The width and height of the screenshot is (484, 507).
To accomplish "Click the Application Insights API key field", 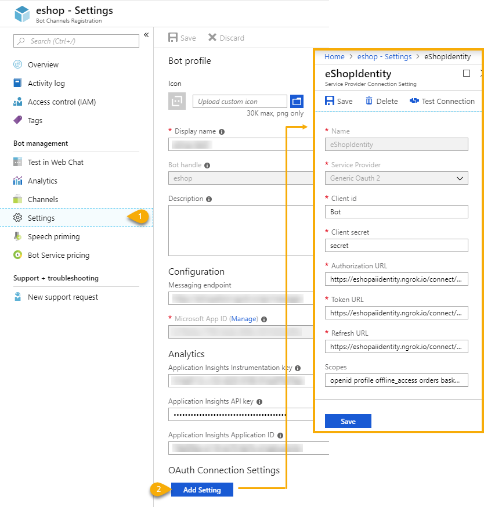I will click(240, 415).
